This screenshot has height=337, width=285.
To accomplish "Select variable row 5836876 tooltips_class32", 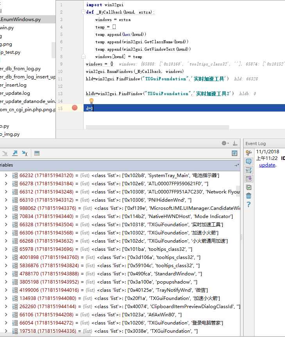I will [x=120, y=266].
